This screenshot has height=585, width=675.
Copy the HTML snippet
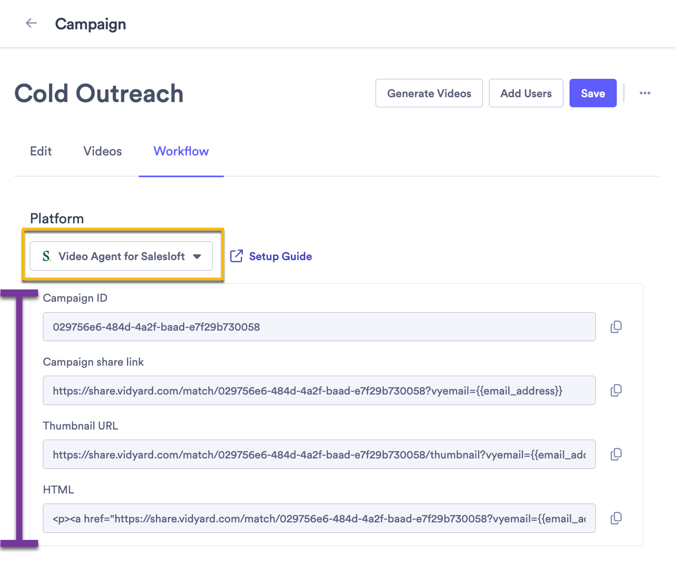point(616,518)
